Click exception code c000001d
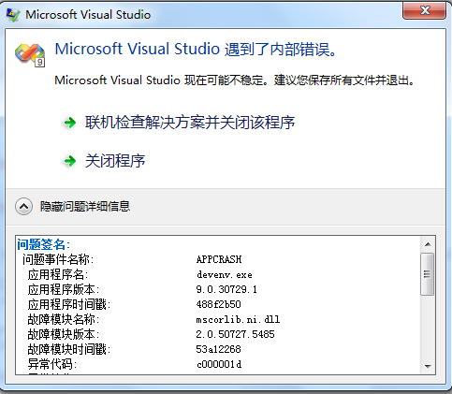452x394 pixels. point(219,364)
